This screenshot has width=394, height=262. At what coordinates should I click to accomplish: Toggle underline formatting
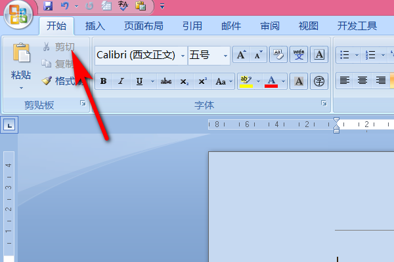tap(139, 81)
